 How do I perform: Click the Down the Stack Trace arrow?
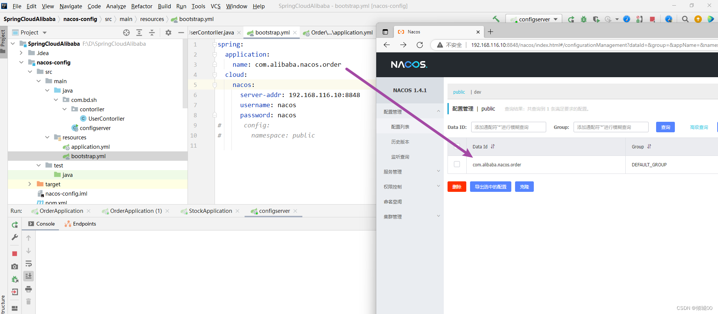pos(29,251)
